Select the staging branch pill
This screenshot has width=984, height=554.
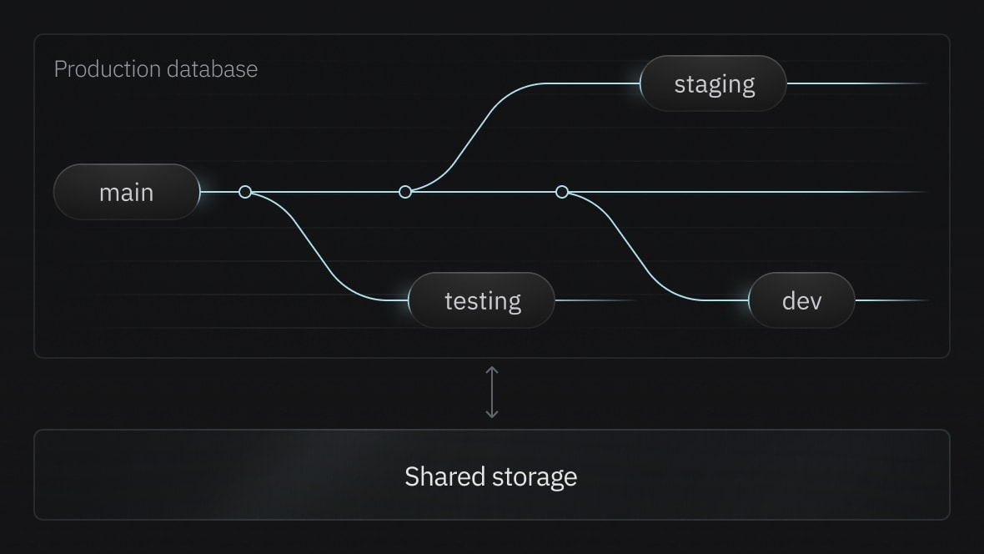[714, 83]
